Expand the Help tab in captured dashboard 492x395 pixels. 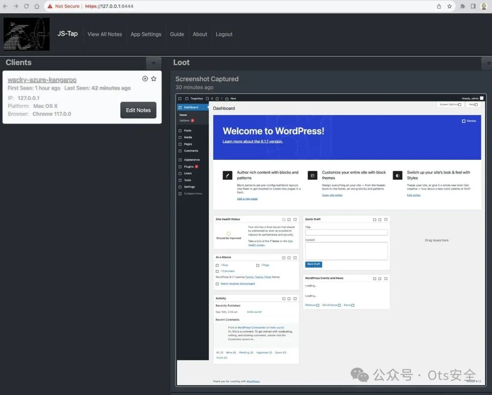473,104
